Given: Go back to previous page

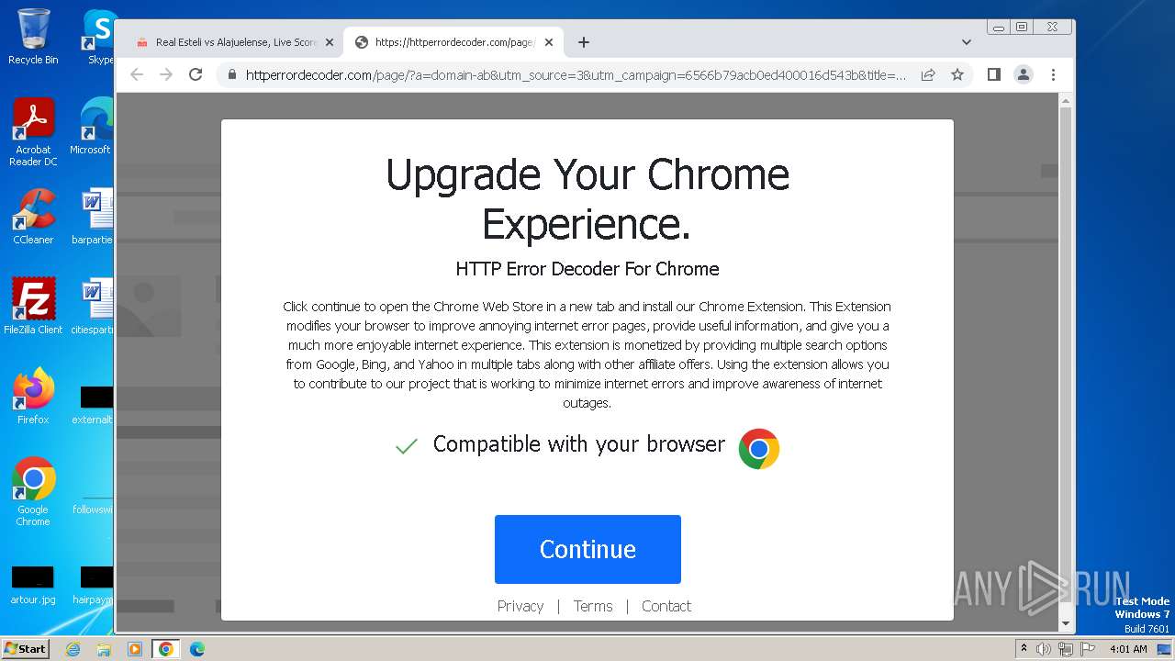Looking at the screenshot, I should (x=137, y=74).
